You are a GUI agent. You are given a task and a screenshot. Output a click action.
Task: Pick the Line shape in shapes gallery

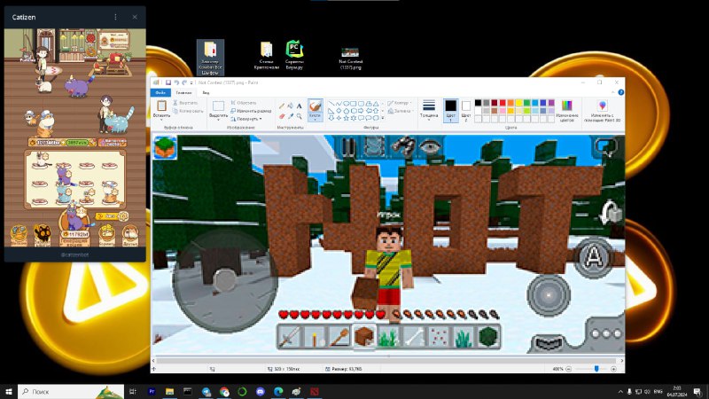(x=331, y=104)
